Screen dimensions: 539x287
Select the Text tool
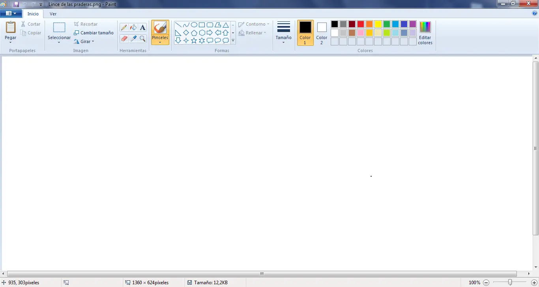pyautogui.click(x=142, y=27)
